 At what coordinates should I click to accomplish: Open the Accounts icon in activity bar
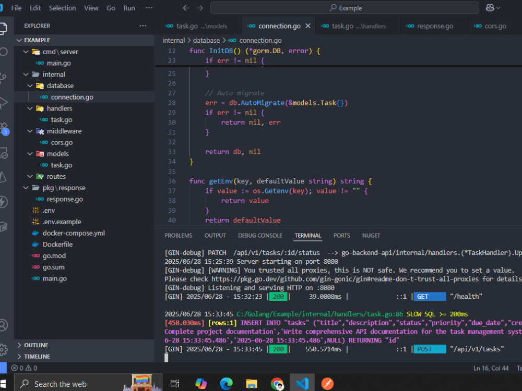coord(3,325)
